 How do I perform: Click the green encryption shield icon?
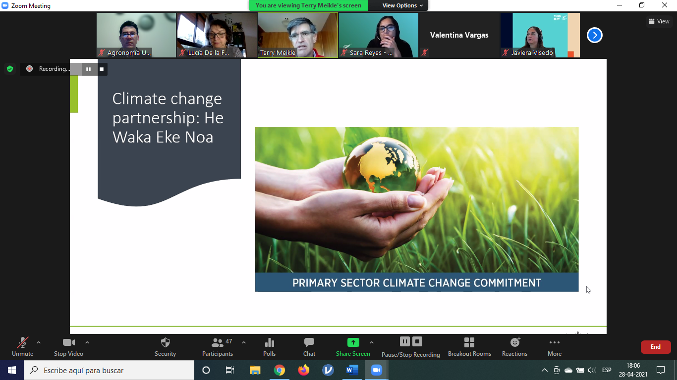[9, 69]
